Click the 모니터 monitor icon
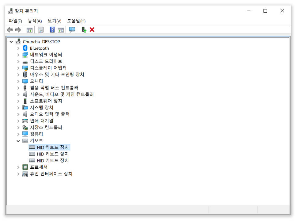Screen dimensions: 296x222 [x=25, y=81]
